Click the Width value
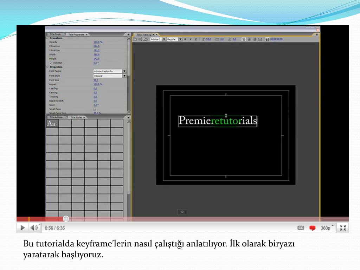 coord(96,54)
